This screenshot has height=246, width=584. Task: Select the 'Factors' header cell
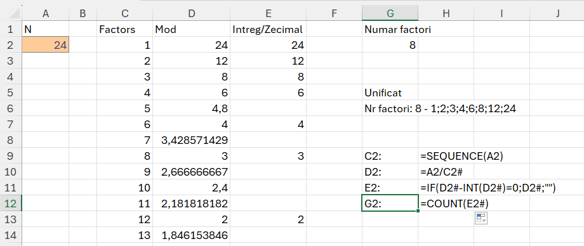125,29
